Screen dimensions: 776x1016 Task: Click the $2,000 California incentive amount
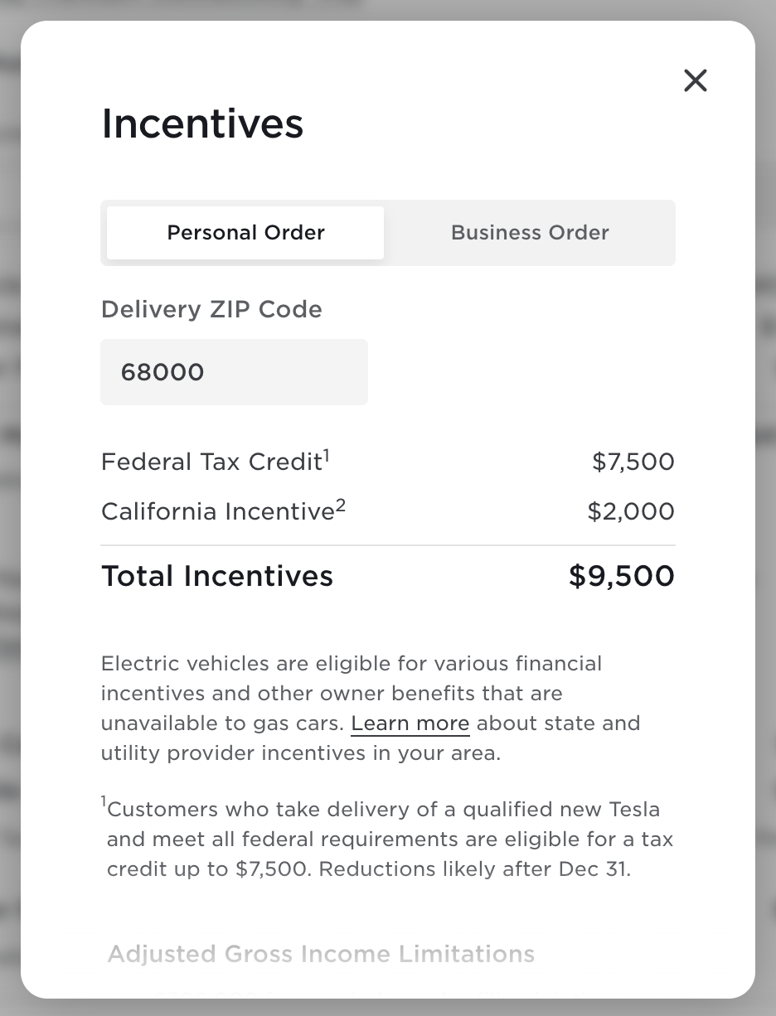(630, 512)
